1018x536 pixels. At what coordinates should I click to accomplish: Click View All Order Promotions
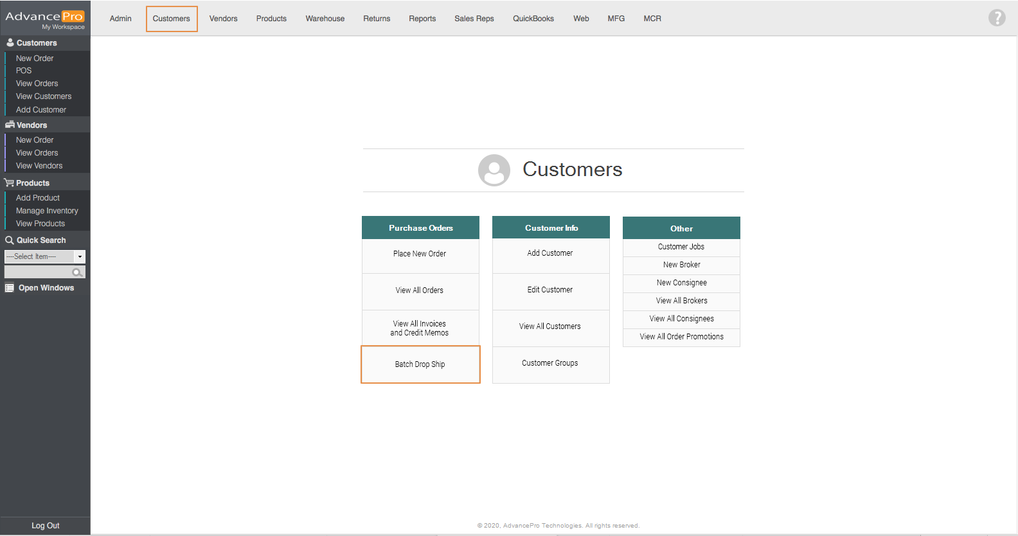[681, 337]
